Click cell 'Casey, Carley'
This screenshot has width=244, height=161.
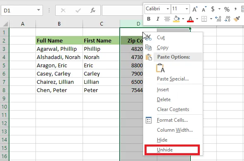pyautogui.click(x=59, y=73)
